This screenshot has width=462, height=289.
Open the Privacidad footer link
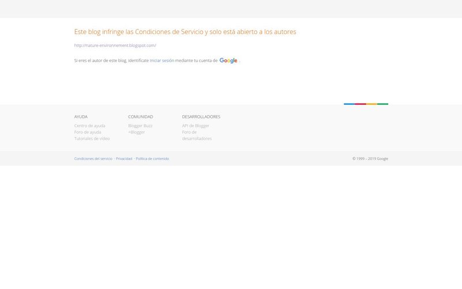pyautogui.click(x=124, y=158)
